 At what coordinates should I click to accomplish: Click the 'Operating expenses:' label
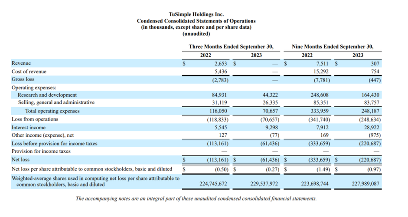coord(34,88)
